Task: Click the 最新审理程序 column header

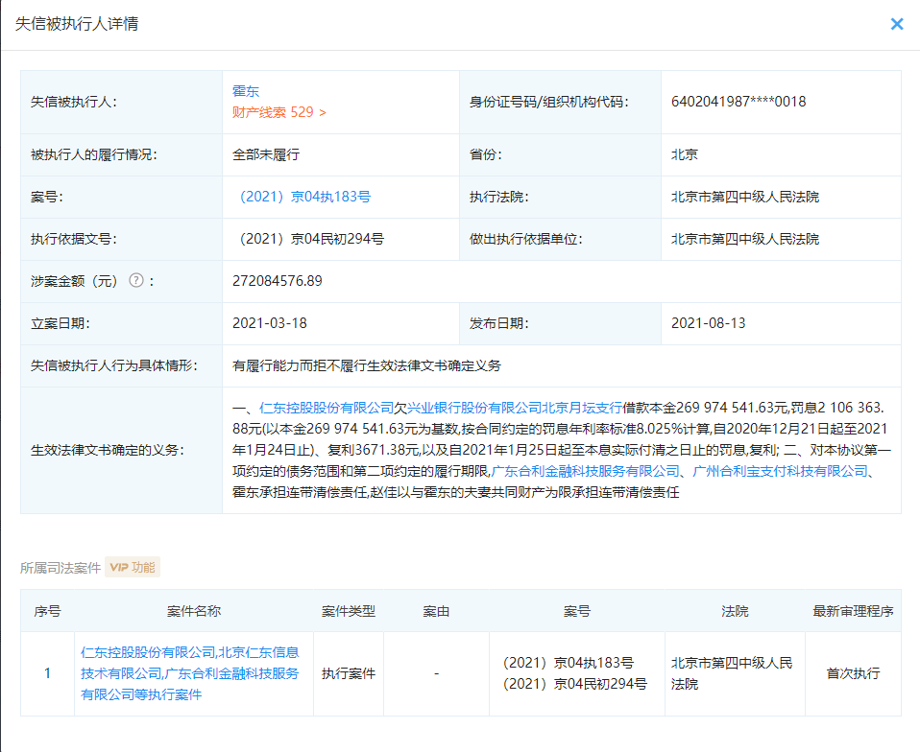Action: [x=853, y=611]
